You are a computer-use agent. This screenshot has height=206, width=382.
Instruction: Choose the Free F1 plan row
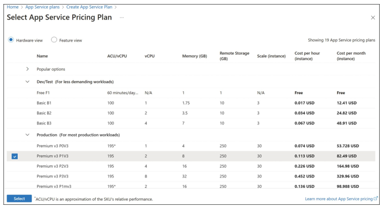coord(191,92)
